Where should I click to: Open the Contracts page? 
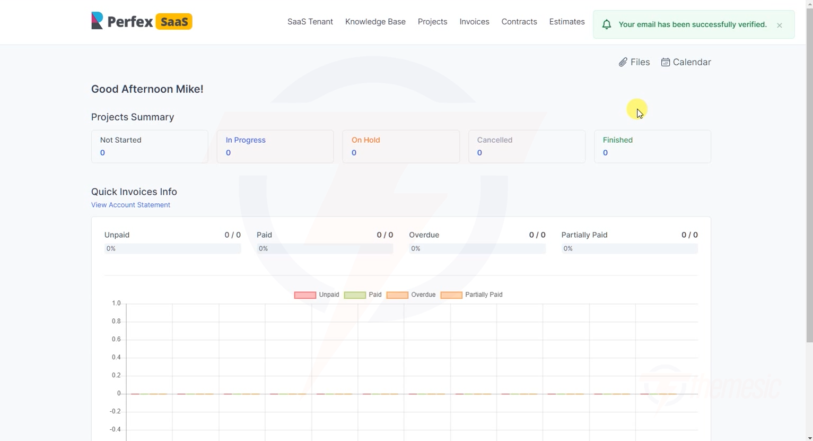pyautogui.click(x=519, y=22)
